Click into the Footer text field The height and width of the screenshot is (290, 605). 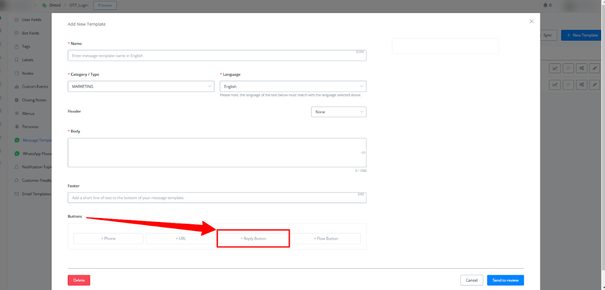pos(217,197)
